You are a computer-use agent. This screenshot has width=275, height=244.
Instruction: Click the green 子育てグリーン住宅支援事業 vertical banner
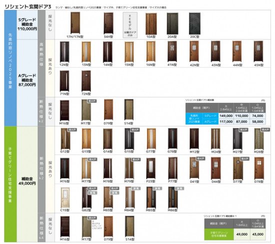(x=10, y=184)
